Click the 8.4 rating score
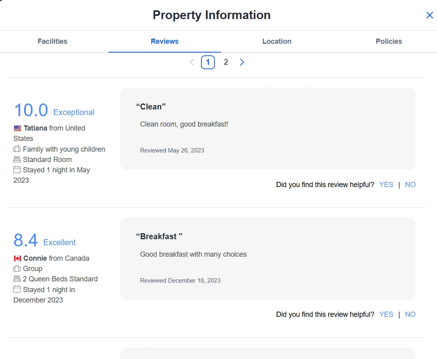Viewport: 437px width, 359px height. (26, 240)
